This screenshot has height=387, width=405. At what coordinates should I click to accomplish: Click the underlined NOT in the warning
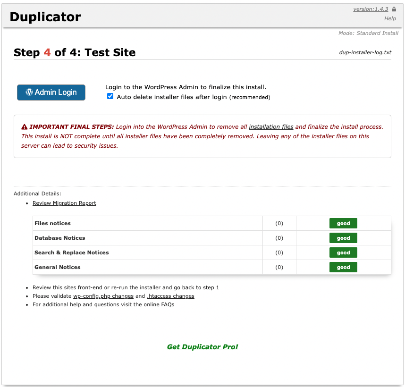pos(66,136)
